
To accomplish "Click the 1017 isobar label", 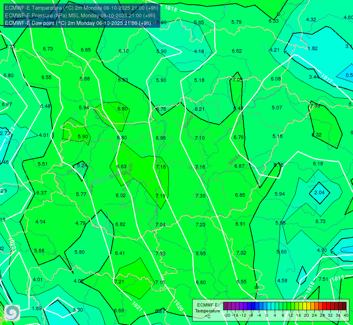I will point(327,78).
